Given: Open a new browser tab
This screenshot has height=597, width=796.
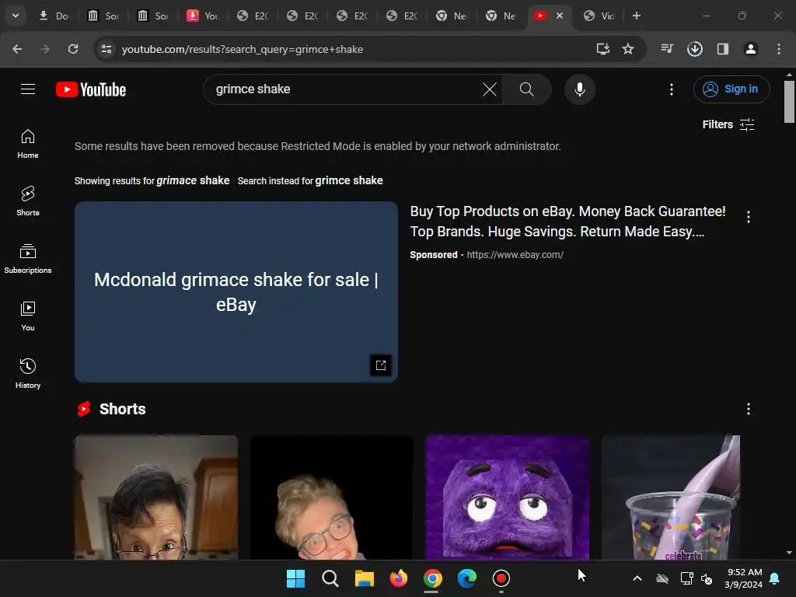Looking at the screenshot, I should pos(636,16).
